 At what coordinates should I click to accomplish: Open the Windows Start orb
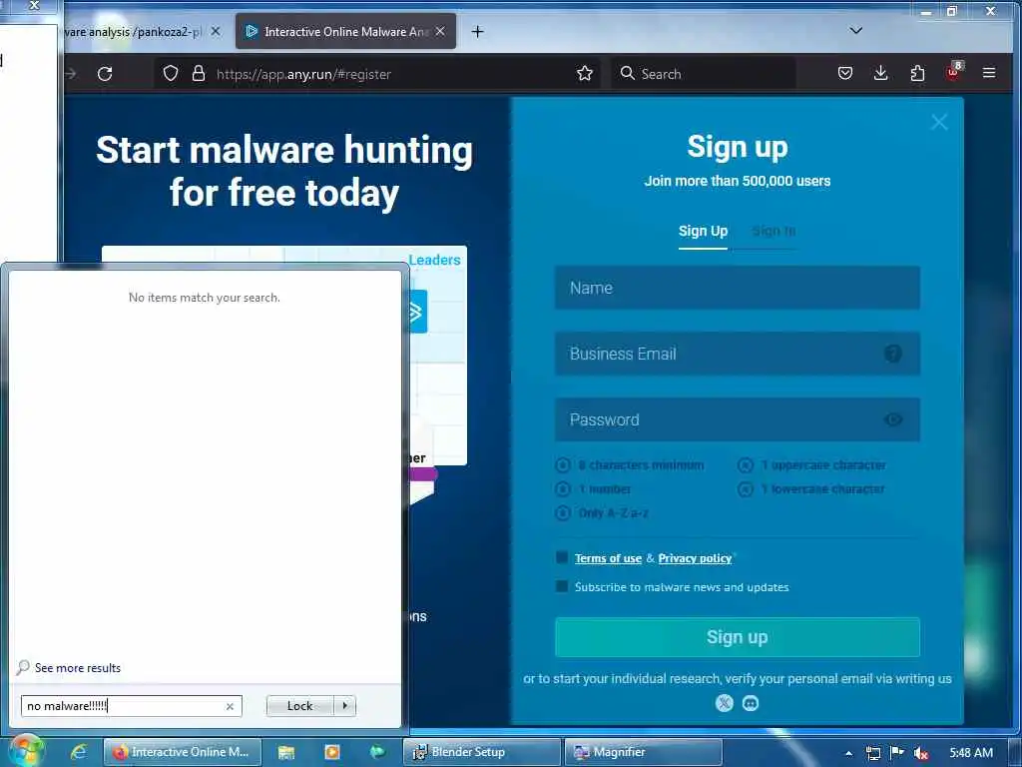pyautogui.click(x=25, y=751)
